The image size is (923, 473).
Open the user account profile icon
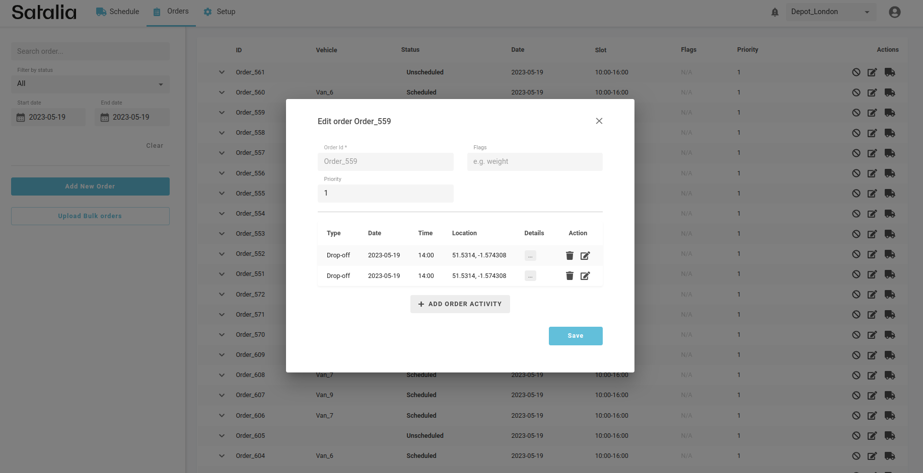[894, 12]
